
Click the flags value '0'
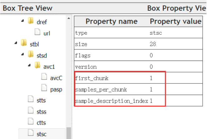pos(151,55)
